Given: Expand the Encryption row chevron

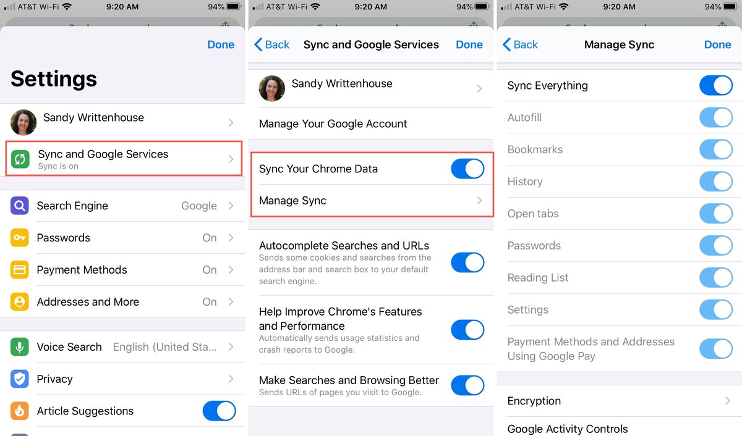Looking at the screenshot, I should (728, 401).
